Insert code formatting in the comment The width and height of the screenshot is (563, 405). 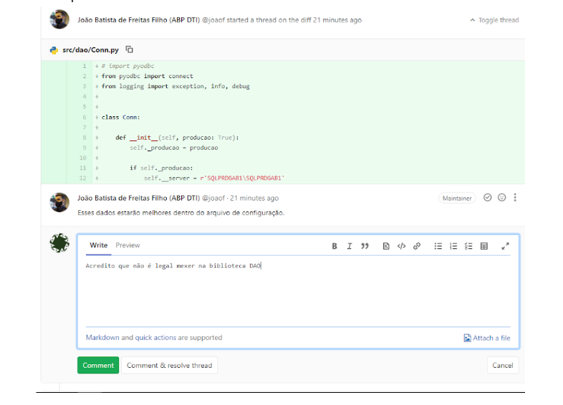pos(401,246)
